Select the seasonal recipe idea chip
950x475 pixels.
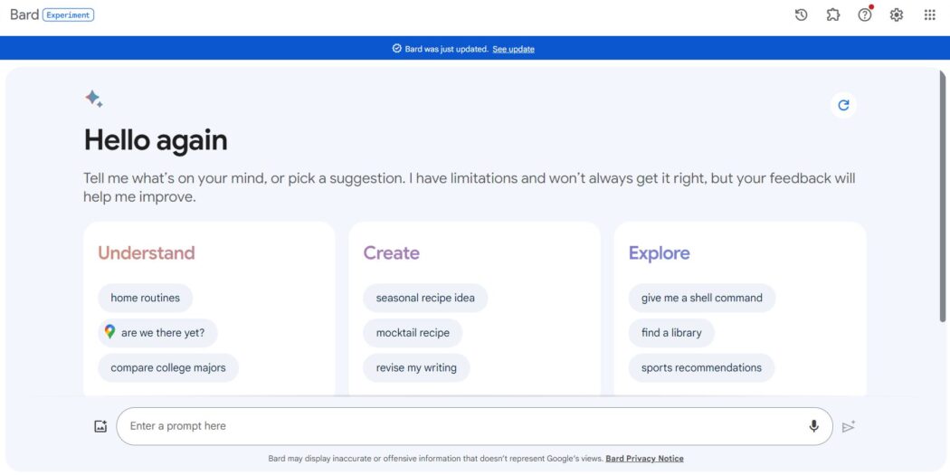pyautogui.click(x=425, y=298)
